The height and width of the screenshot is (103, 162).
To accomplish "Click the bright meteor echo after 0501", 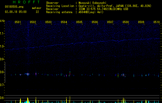I will pyautogui.click(x=28, y=74).
